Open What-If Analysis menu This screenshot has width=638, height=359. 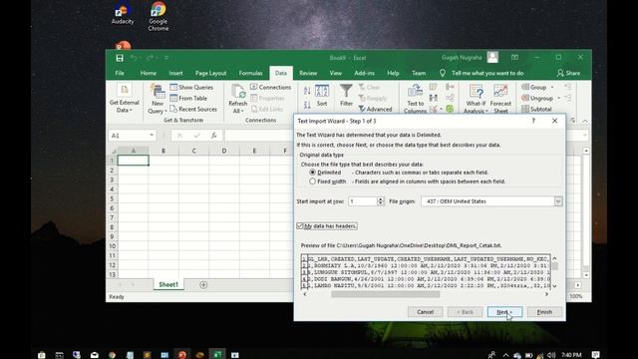[476, 99]
